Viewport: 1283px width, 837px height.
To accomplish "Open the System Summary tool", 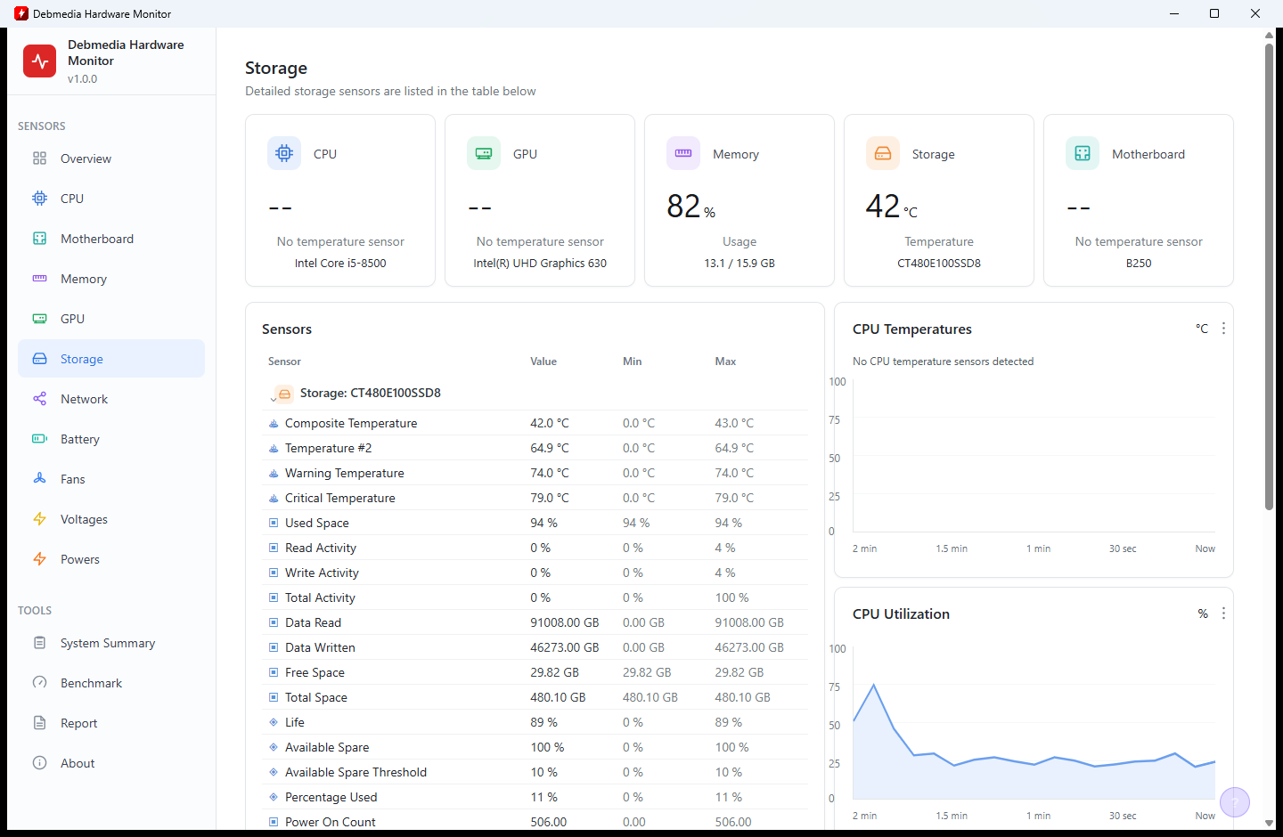I will [111, 643].
